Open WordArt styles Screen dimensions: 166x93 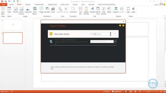click(92, 11)
